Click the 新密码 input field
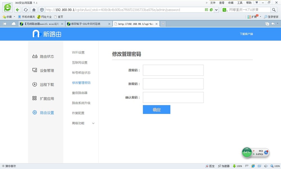281x169 pixels. click(x=173, y=84)
